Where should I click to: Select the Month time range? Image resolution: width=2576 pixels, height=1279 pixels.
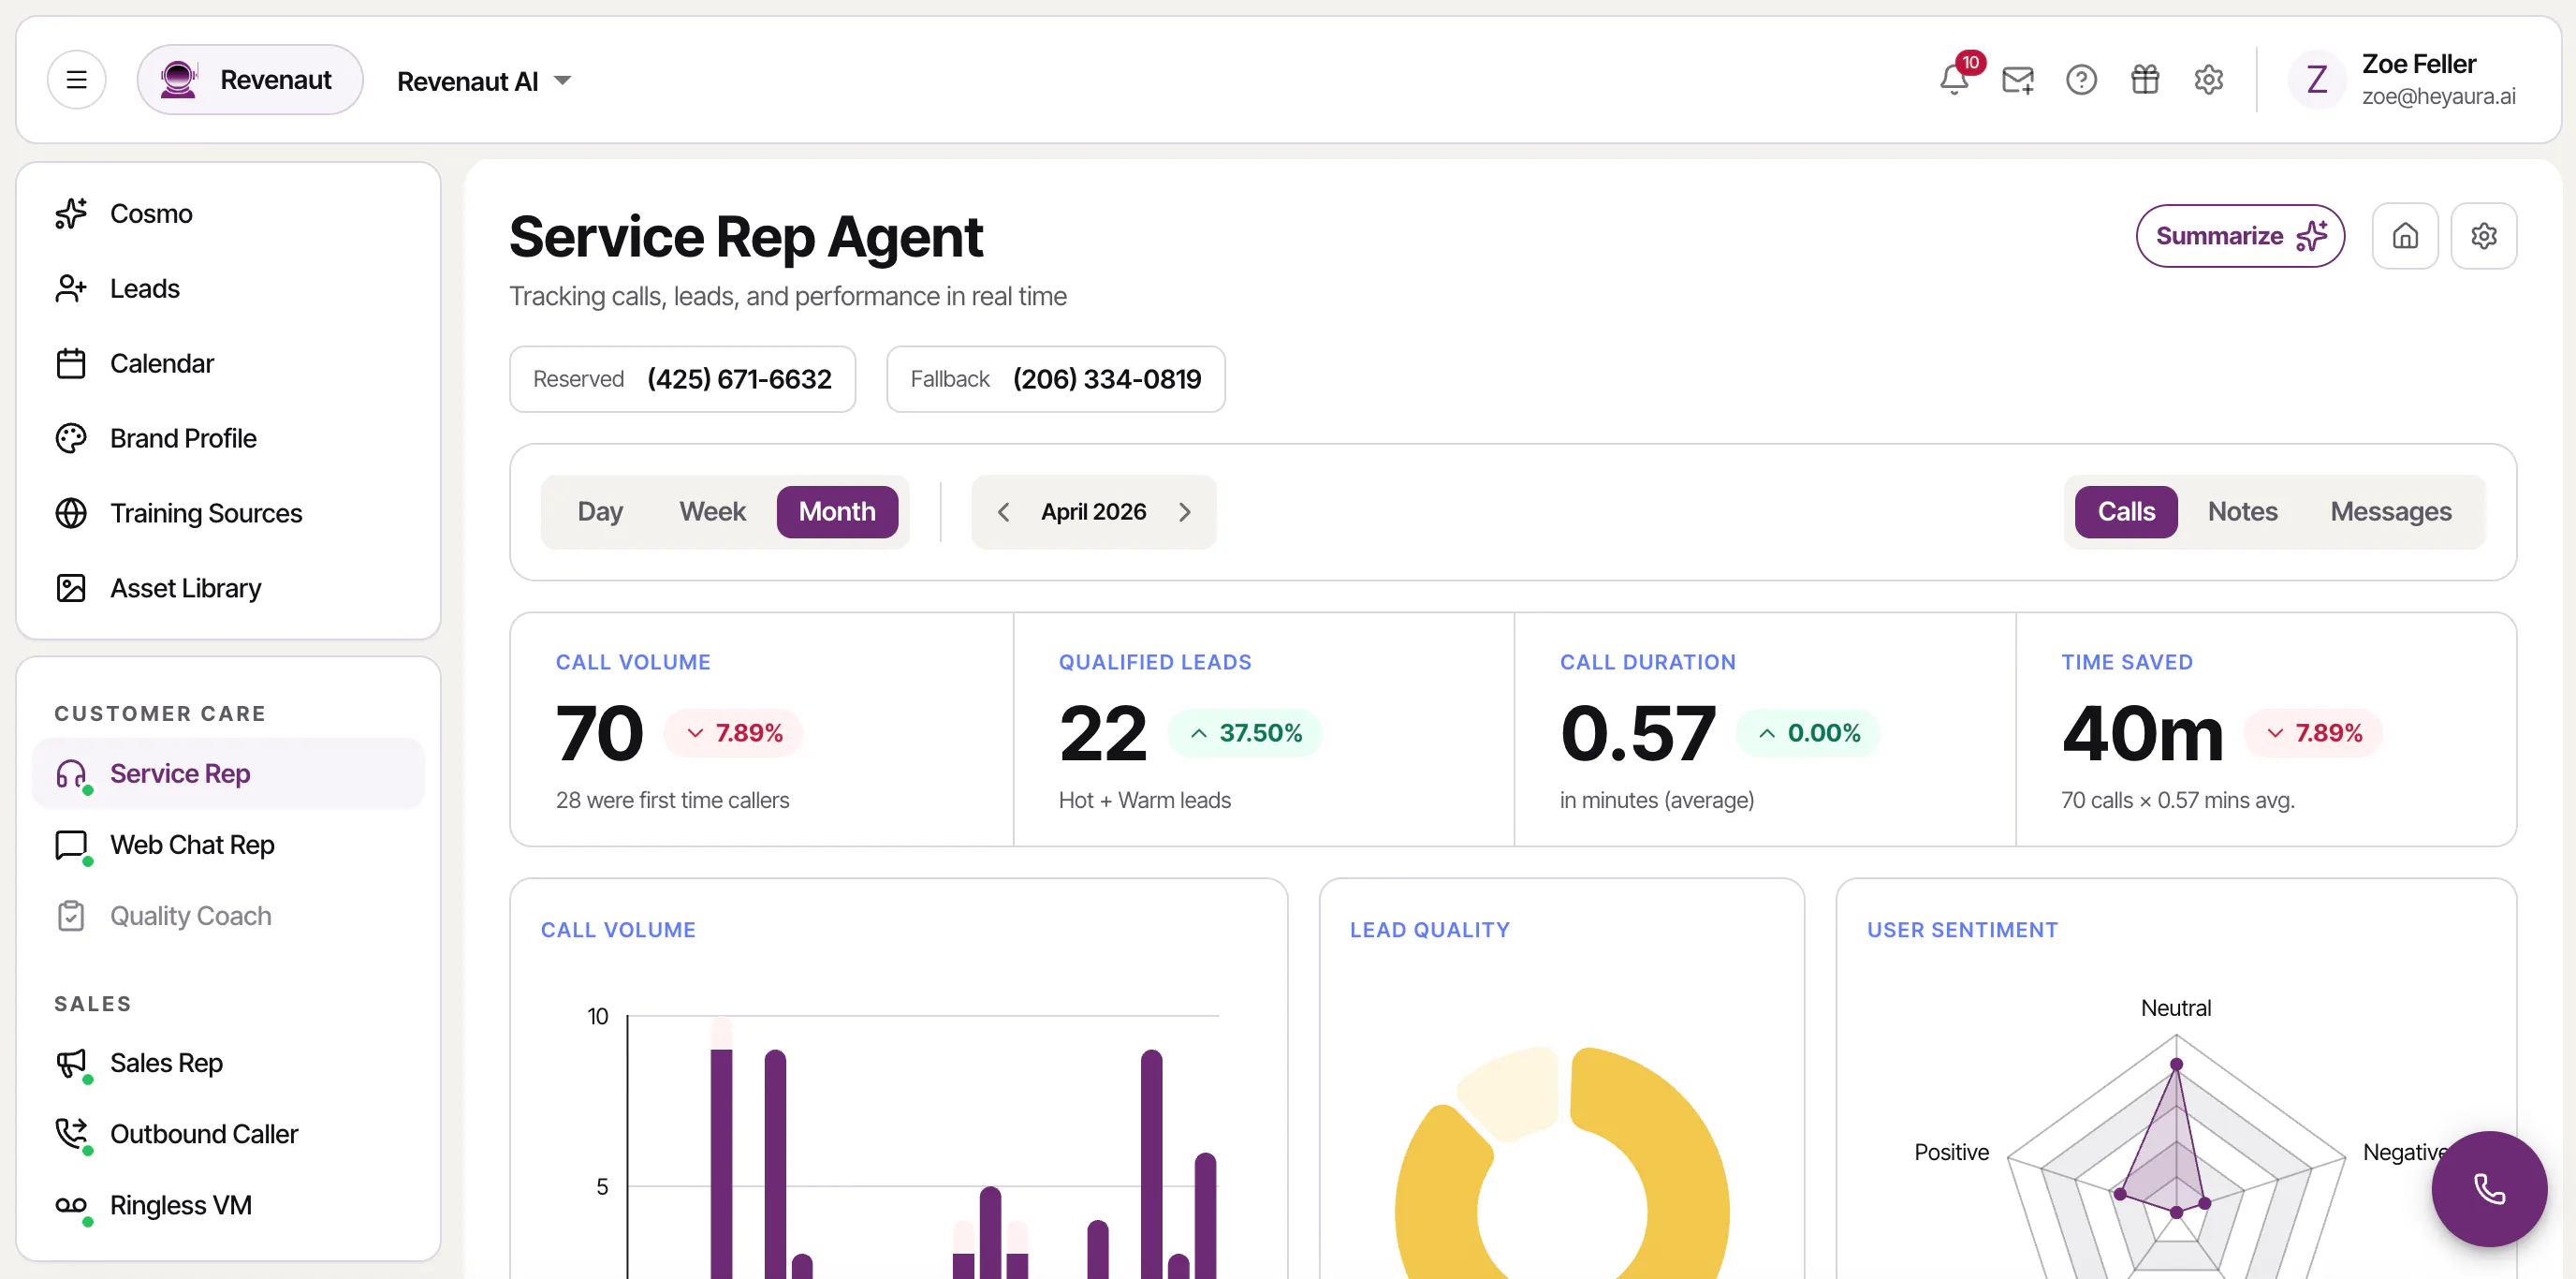pyautogui.click(x=837, y=511)
